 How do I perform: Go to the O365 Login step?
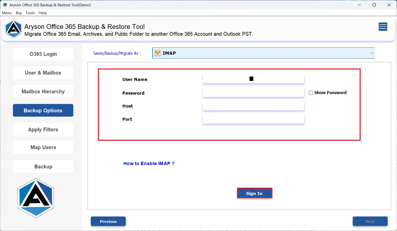tap(43, 54)
